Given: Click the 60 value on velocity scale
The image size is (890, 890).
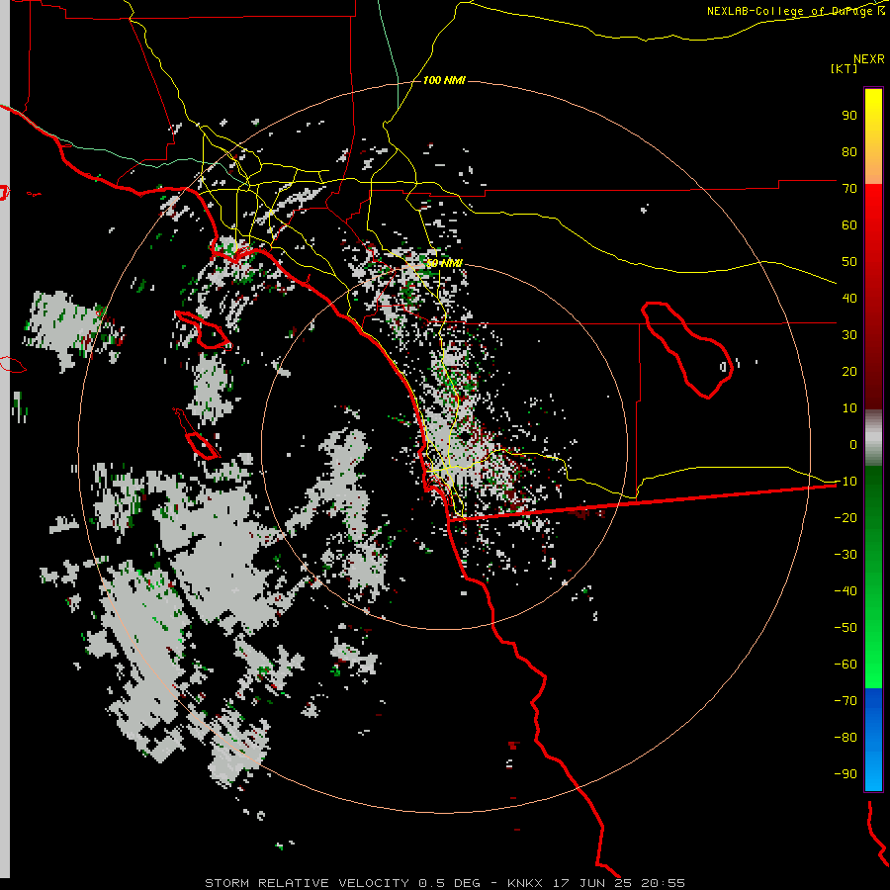Looking at the screenshot, I should coord(849,224).
